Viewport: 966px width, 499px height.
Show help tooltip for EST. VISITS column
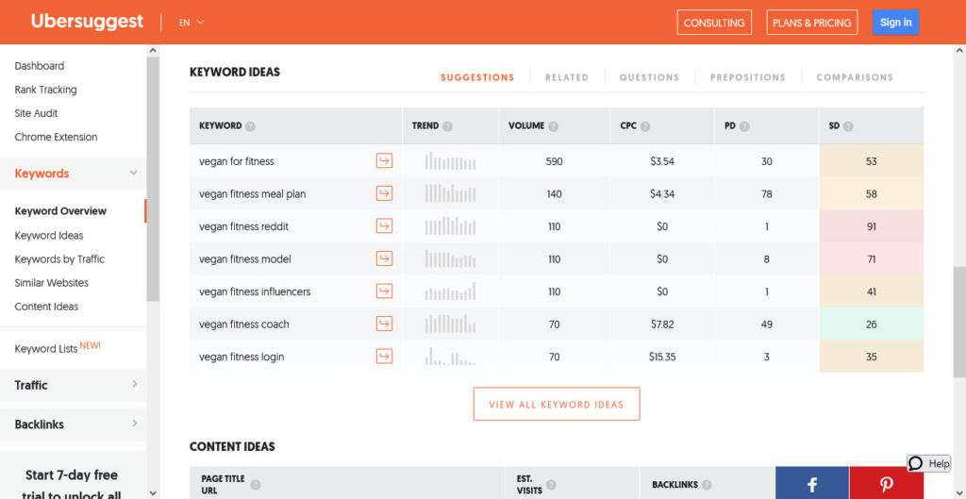[551, 485]
